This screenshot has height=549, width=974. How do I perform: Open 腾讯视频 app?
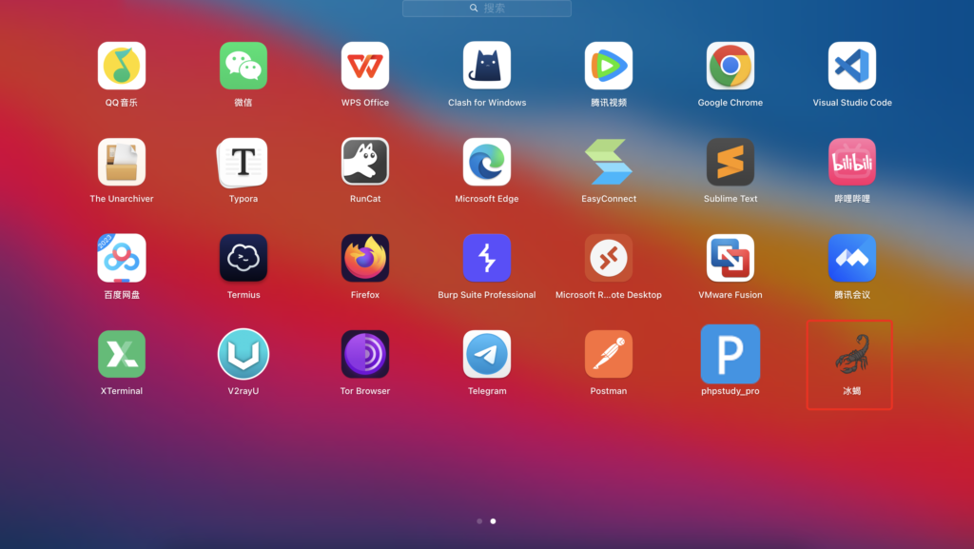click(x=609, y=66)
